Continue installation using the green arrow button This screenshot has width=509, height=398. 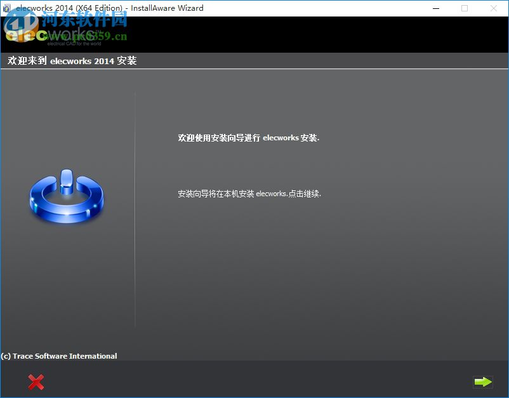point(483,382)
